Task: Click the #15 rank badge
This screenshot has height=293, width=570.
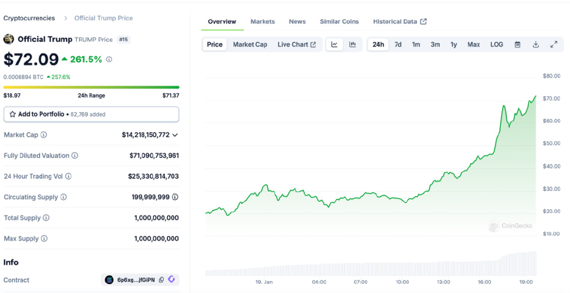Action: click(x=124, y=40)
